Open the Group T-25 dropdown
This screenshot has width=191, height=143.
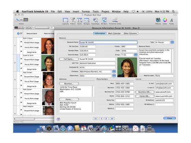pos(135,55)
